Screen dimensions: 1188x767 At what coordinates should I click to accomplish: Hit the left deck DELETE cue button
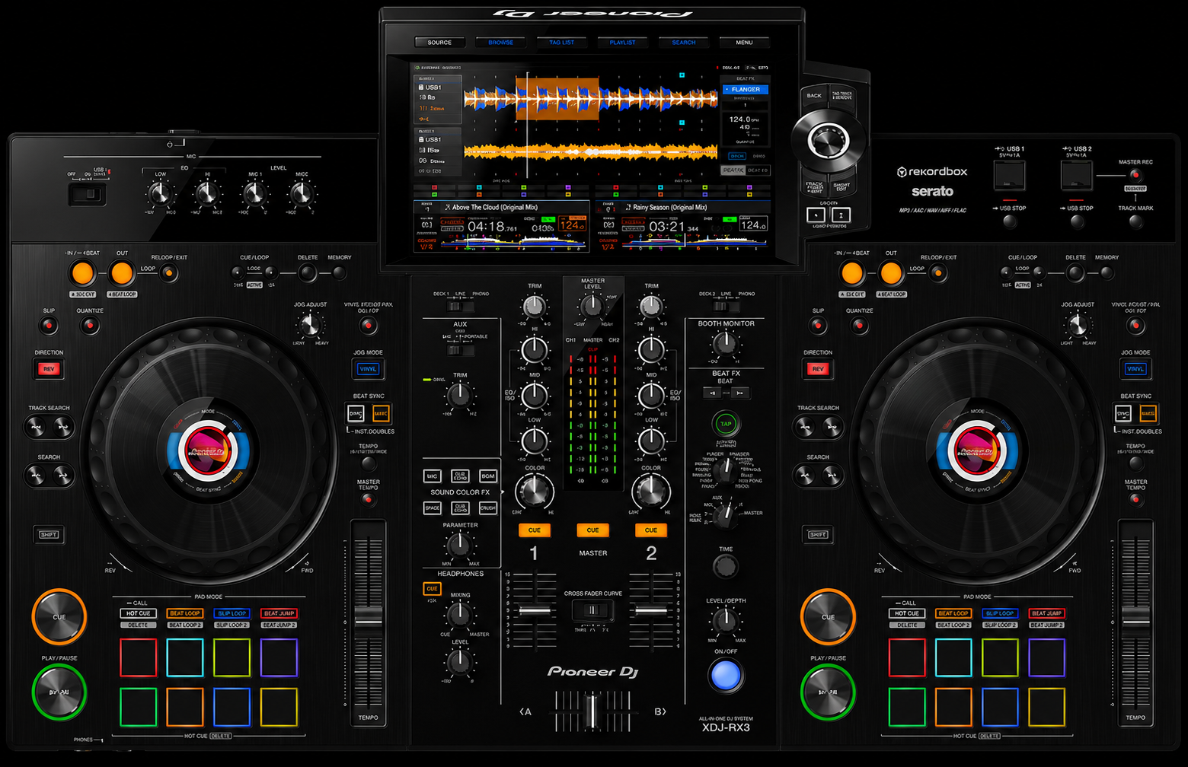307,273
